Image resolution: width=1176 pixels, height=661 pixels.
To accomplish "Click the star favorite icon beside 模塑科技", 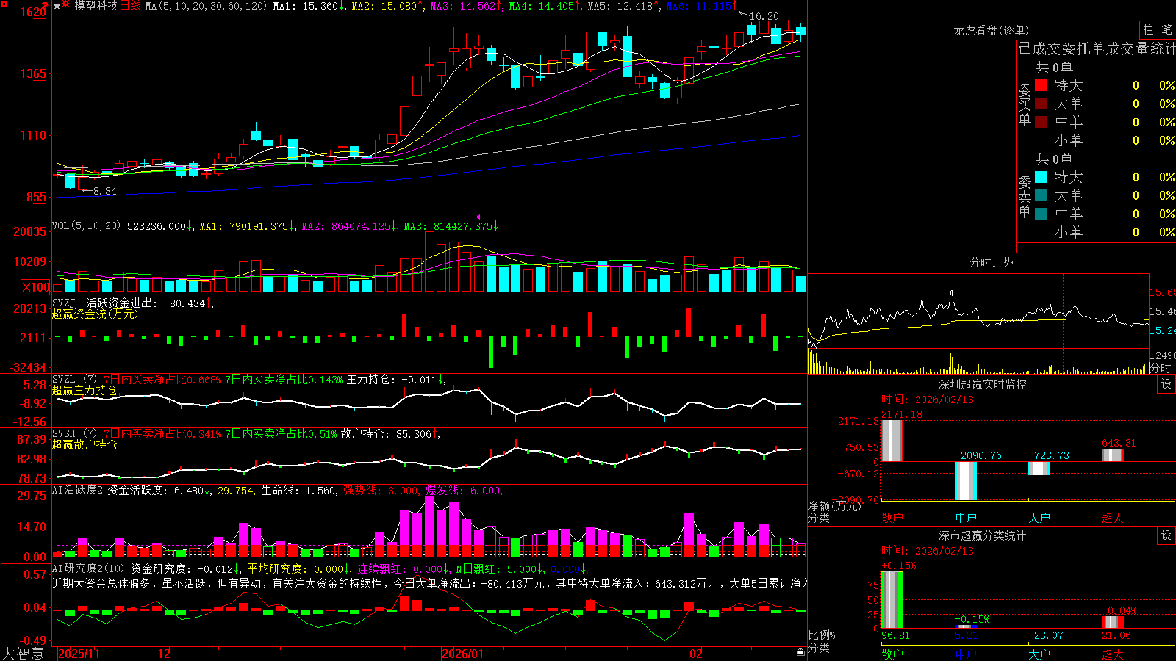I will (57, 6).
